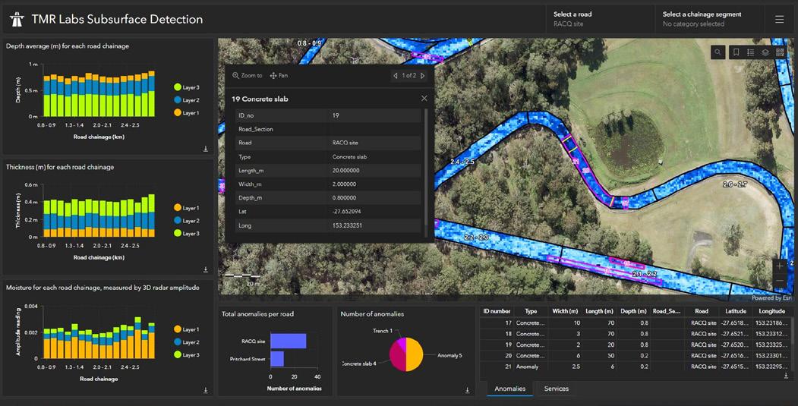
Task: Toggle Layer 2 in Thickness chart legend
Action: [x=186, y=221]
